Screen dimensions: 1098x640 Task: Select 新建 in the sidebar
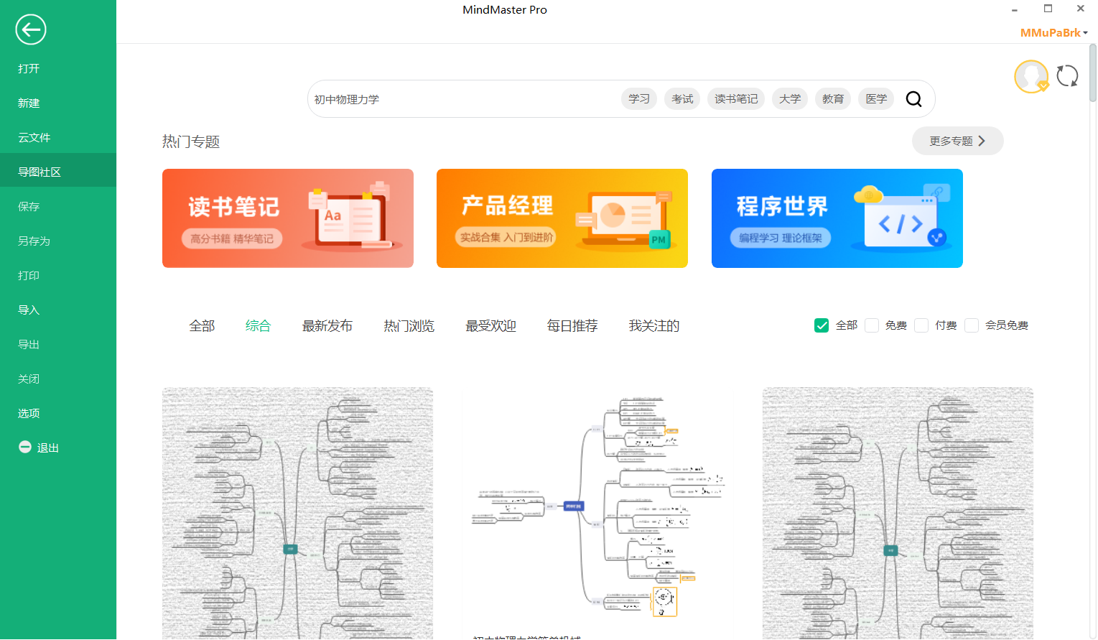(x=58, y=103)
